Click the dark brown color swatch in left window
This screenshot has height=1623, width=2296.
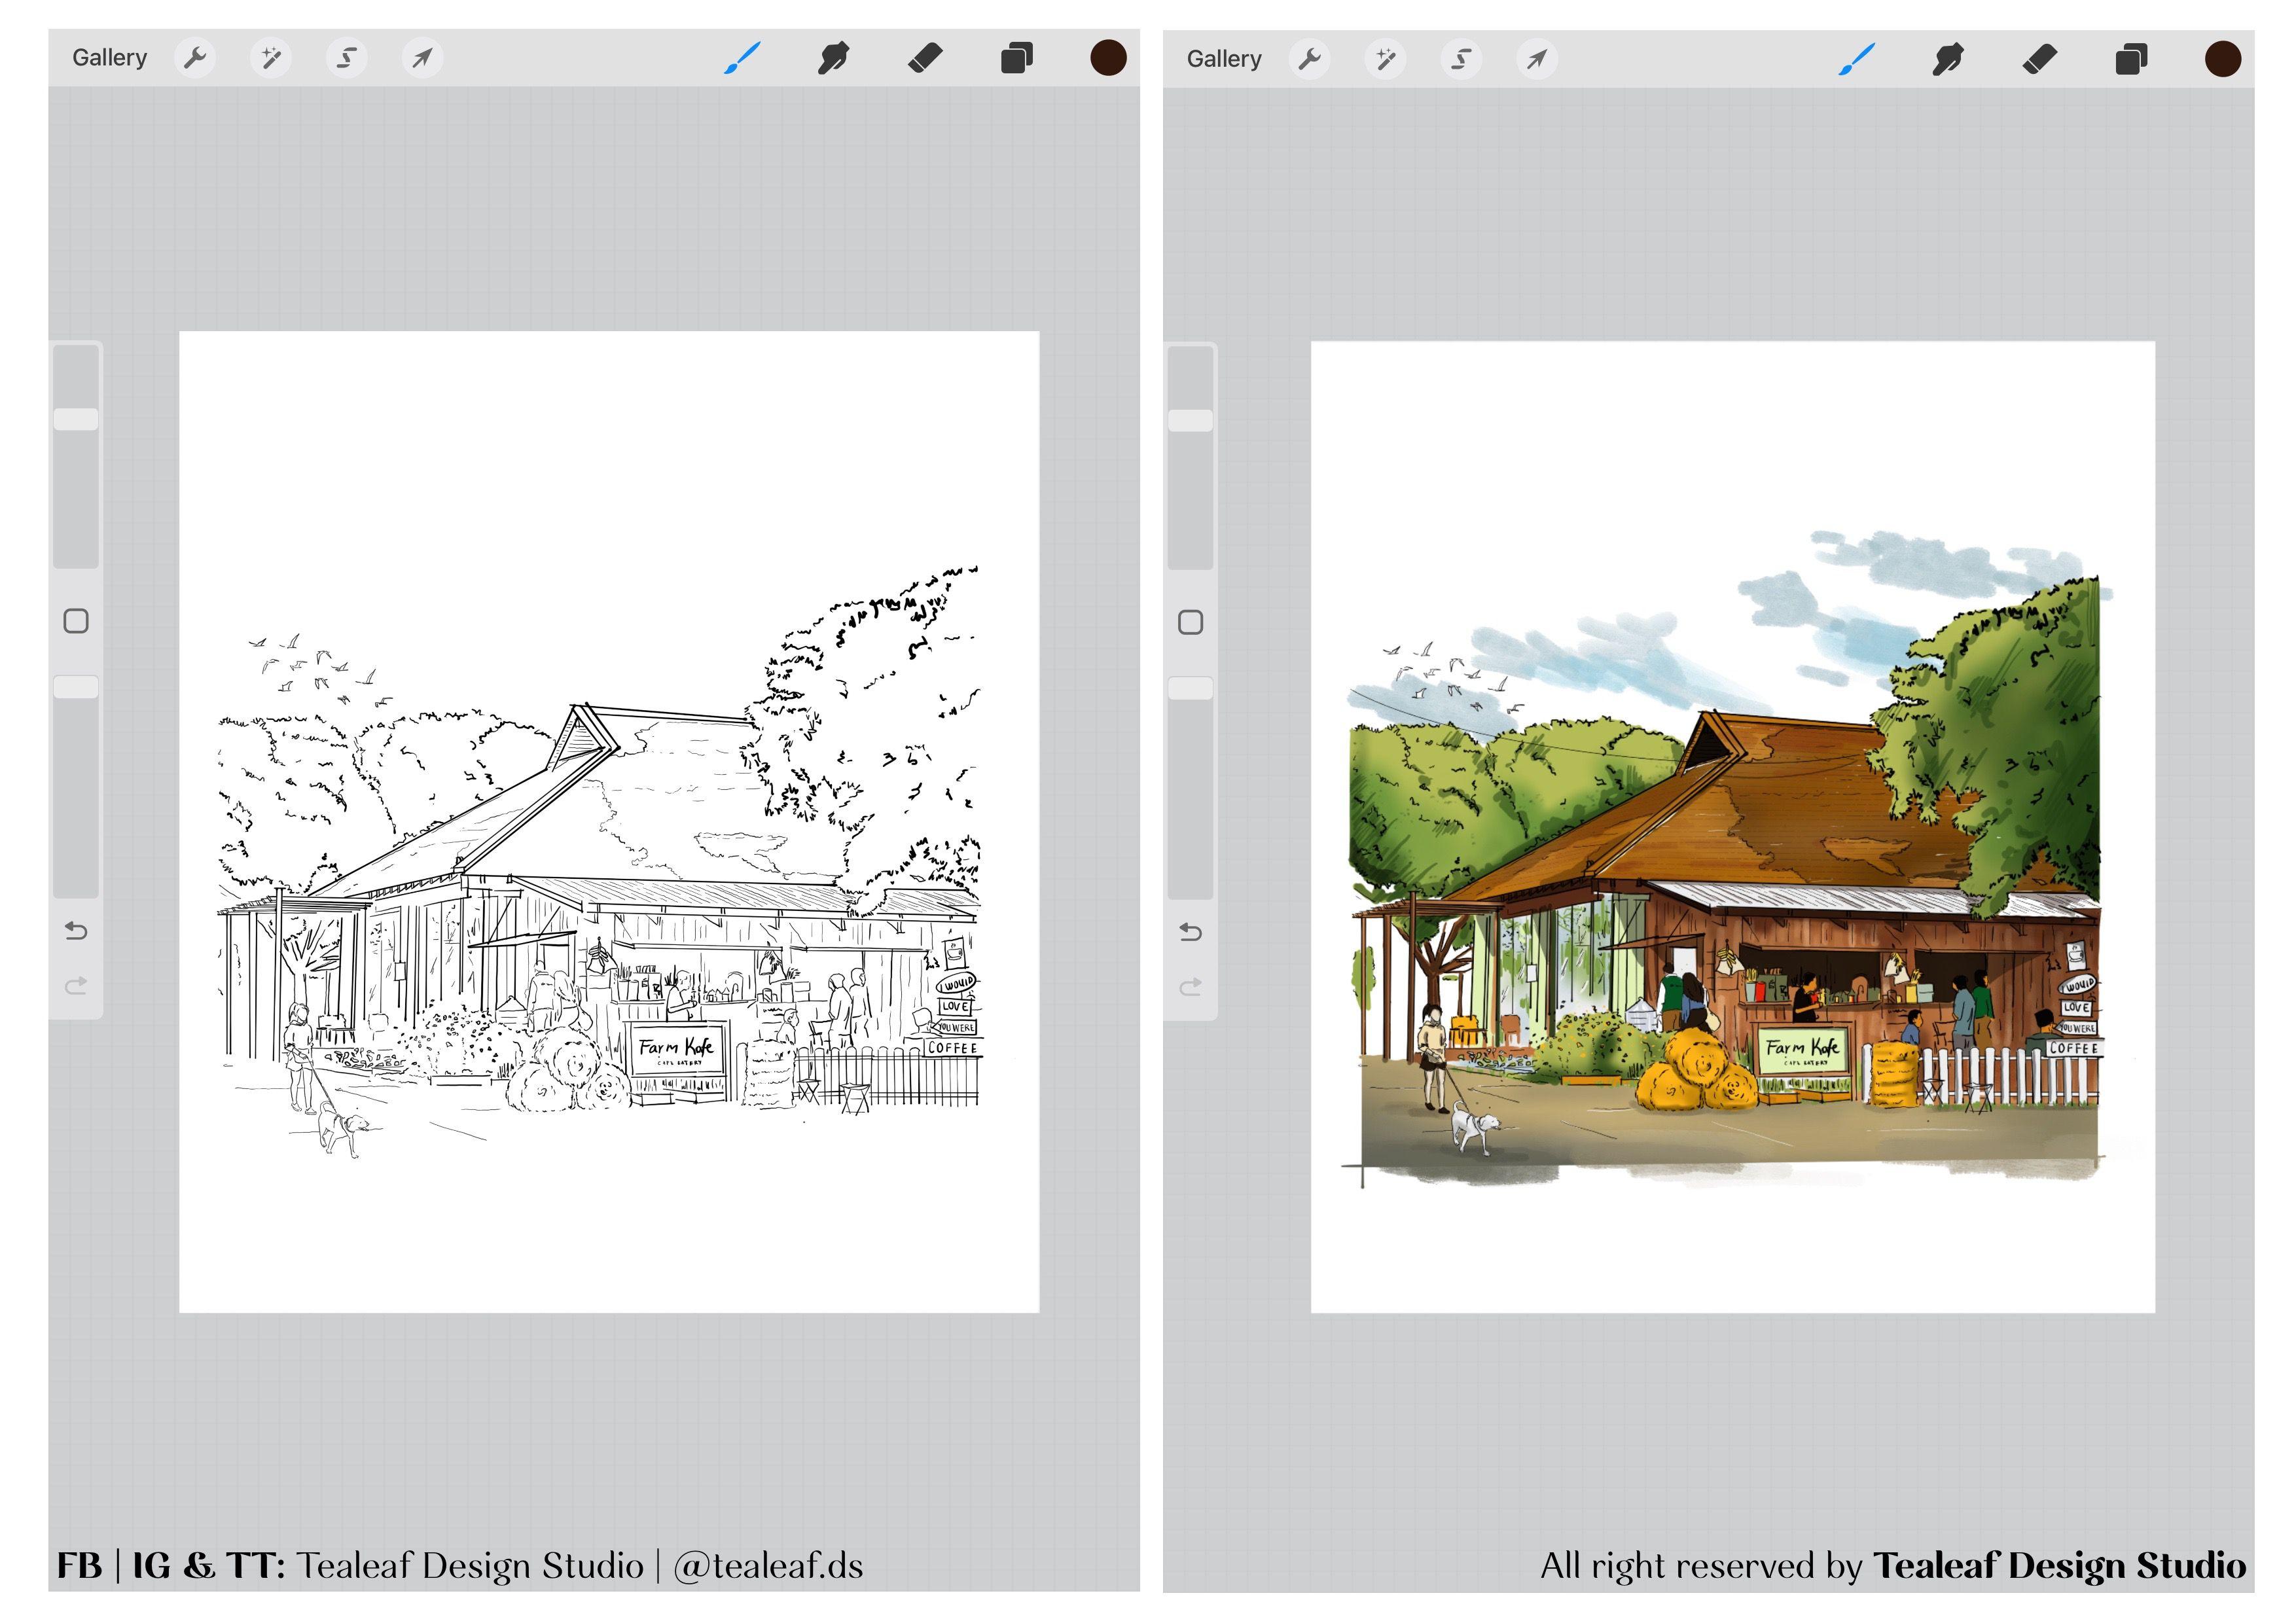point(1108,58)
